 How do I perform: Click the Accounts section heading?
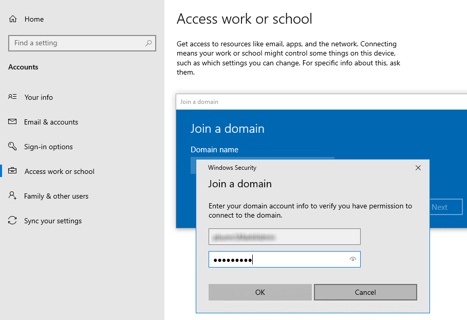point(23,67)
